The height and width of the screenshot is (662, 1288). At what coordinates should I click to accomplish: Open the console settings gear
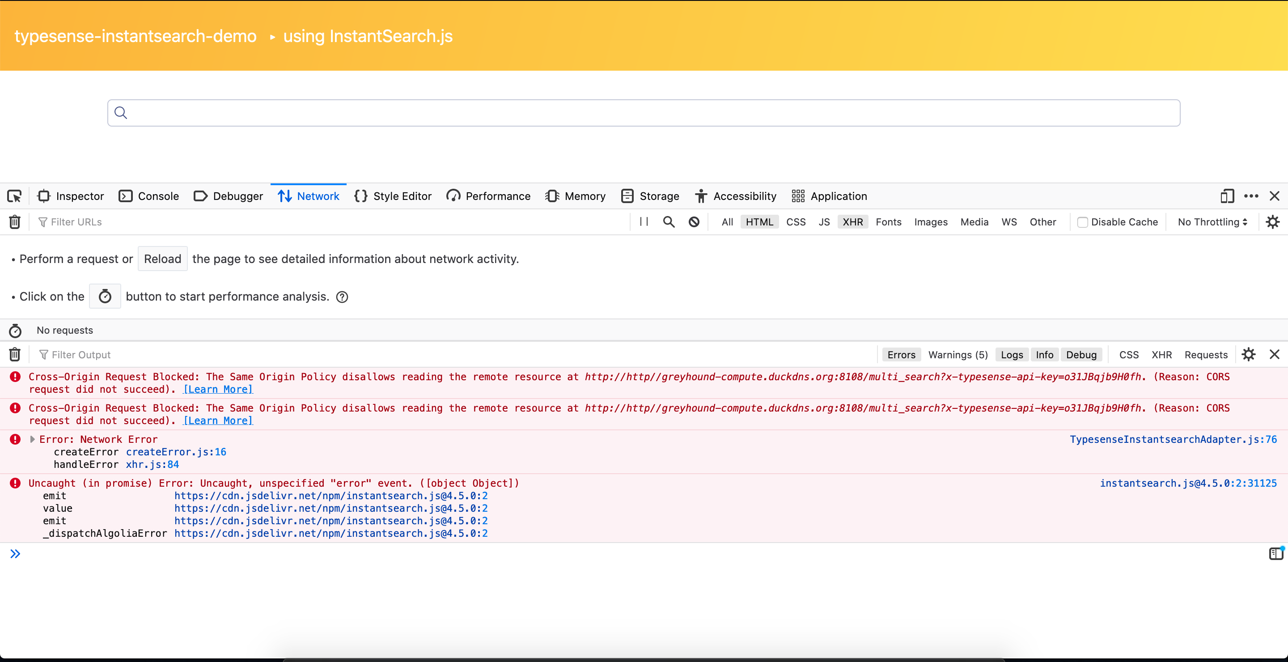coord(1249,355)
